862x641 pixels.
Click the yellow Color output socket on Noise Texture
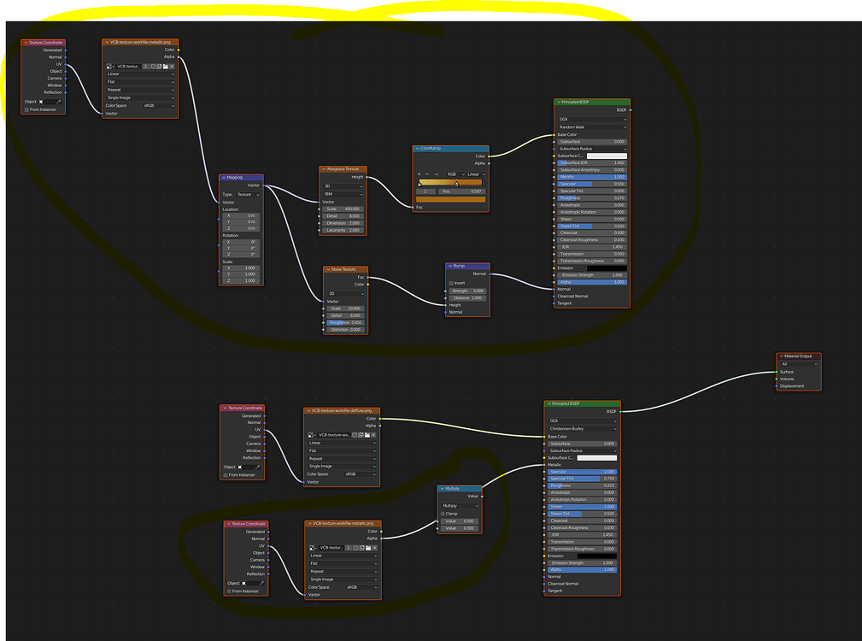368,285
